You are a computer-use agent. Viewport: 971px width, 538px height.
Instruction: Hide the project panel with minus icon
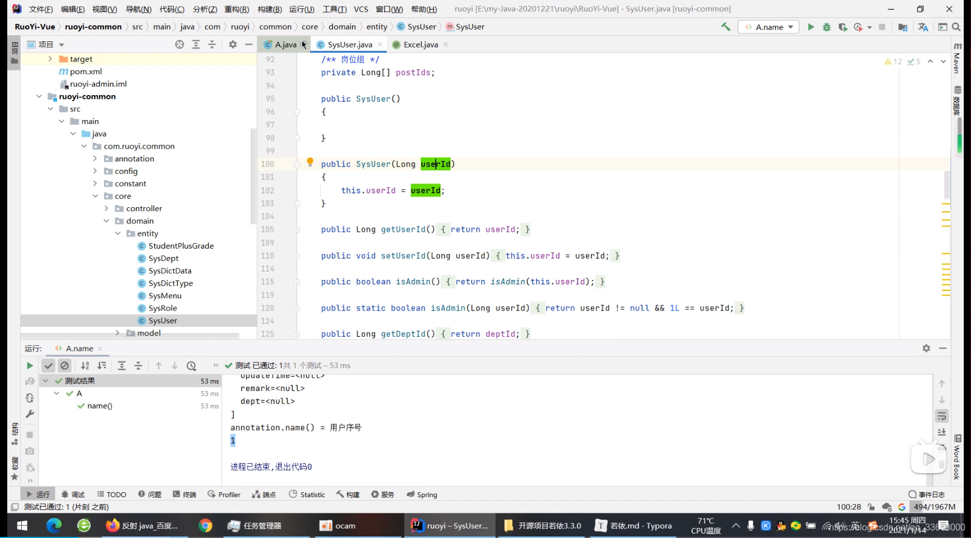tap(249, 45)
